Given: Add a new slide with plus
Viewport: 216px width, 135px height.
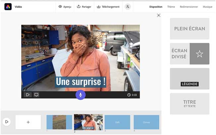Looking at the screenshot, I should coord(28,122).
